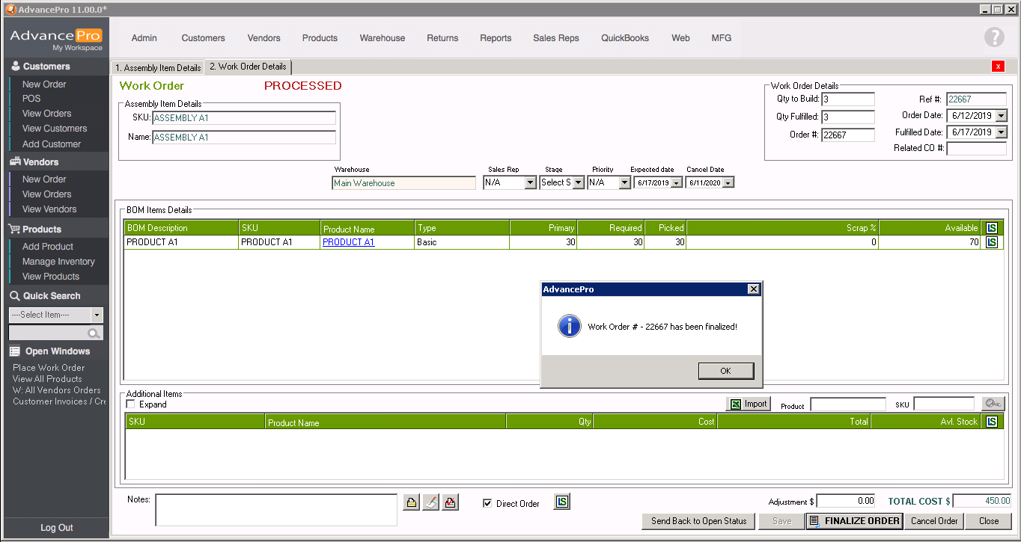Click the help question mark icon

pyautogui.click(x=993, y=37)
